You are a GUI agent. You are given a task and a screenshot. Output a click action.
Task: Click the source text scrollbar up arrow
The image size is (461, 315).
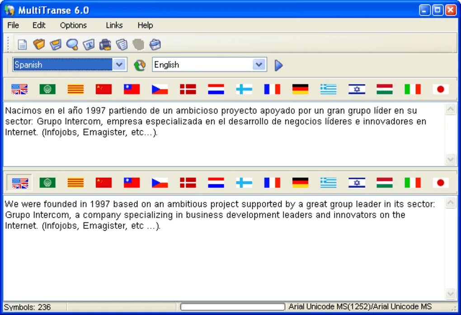coord(451,109)
